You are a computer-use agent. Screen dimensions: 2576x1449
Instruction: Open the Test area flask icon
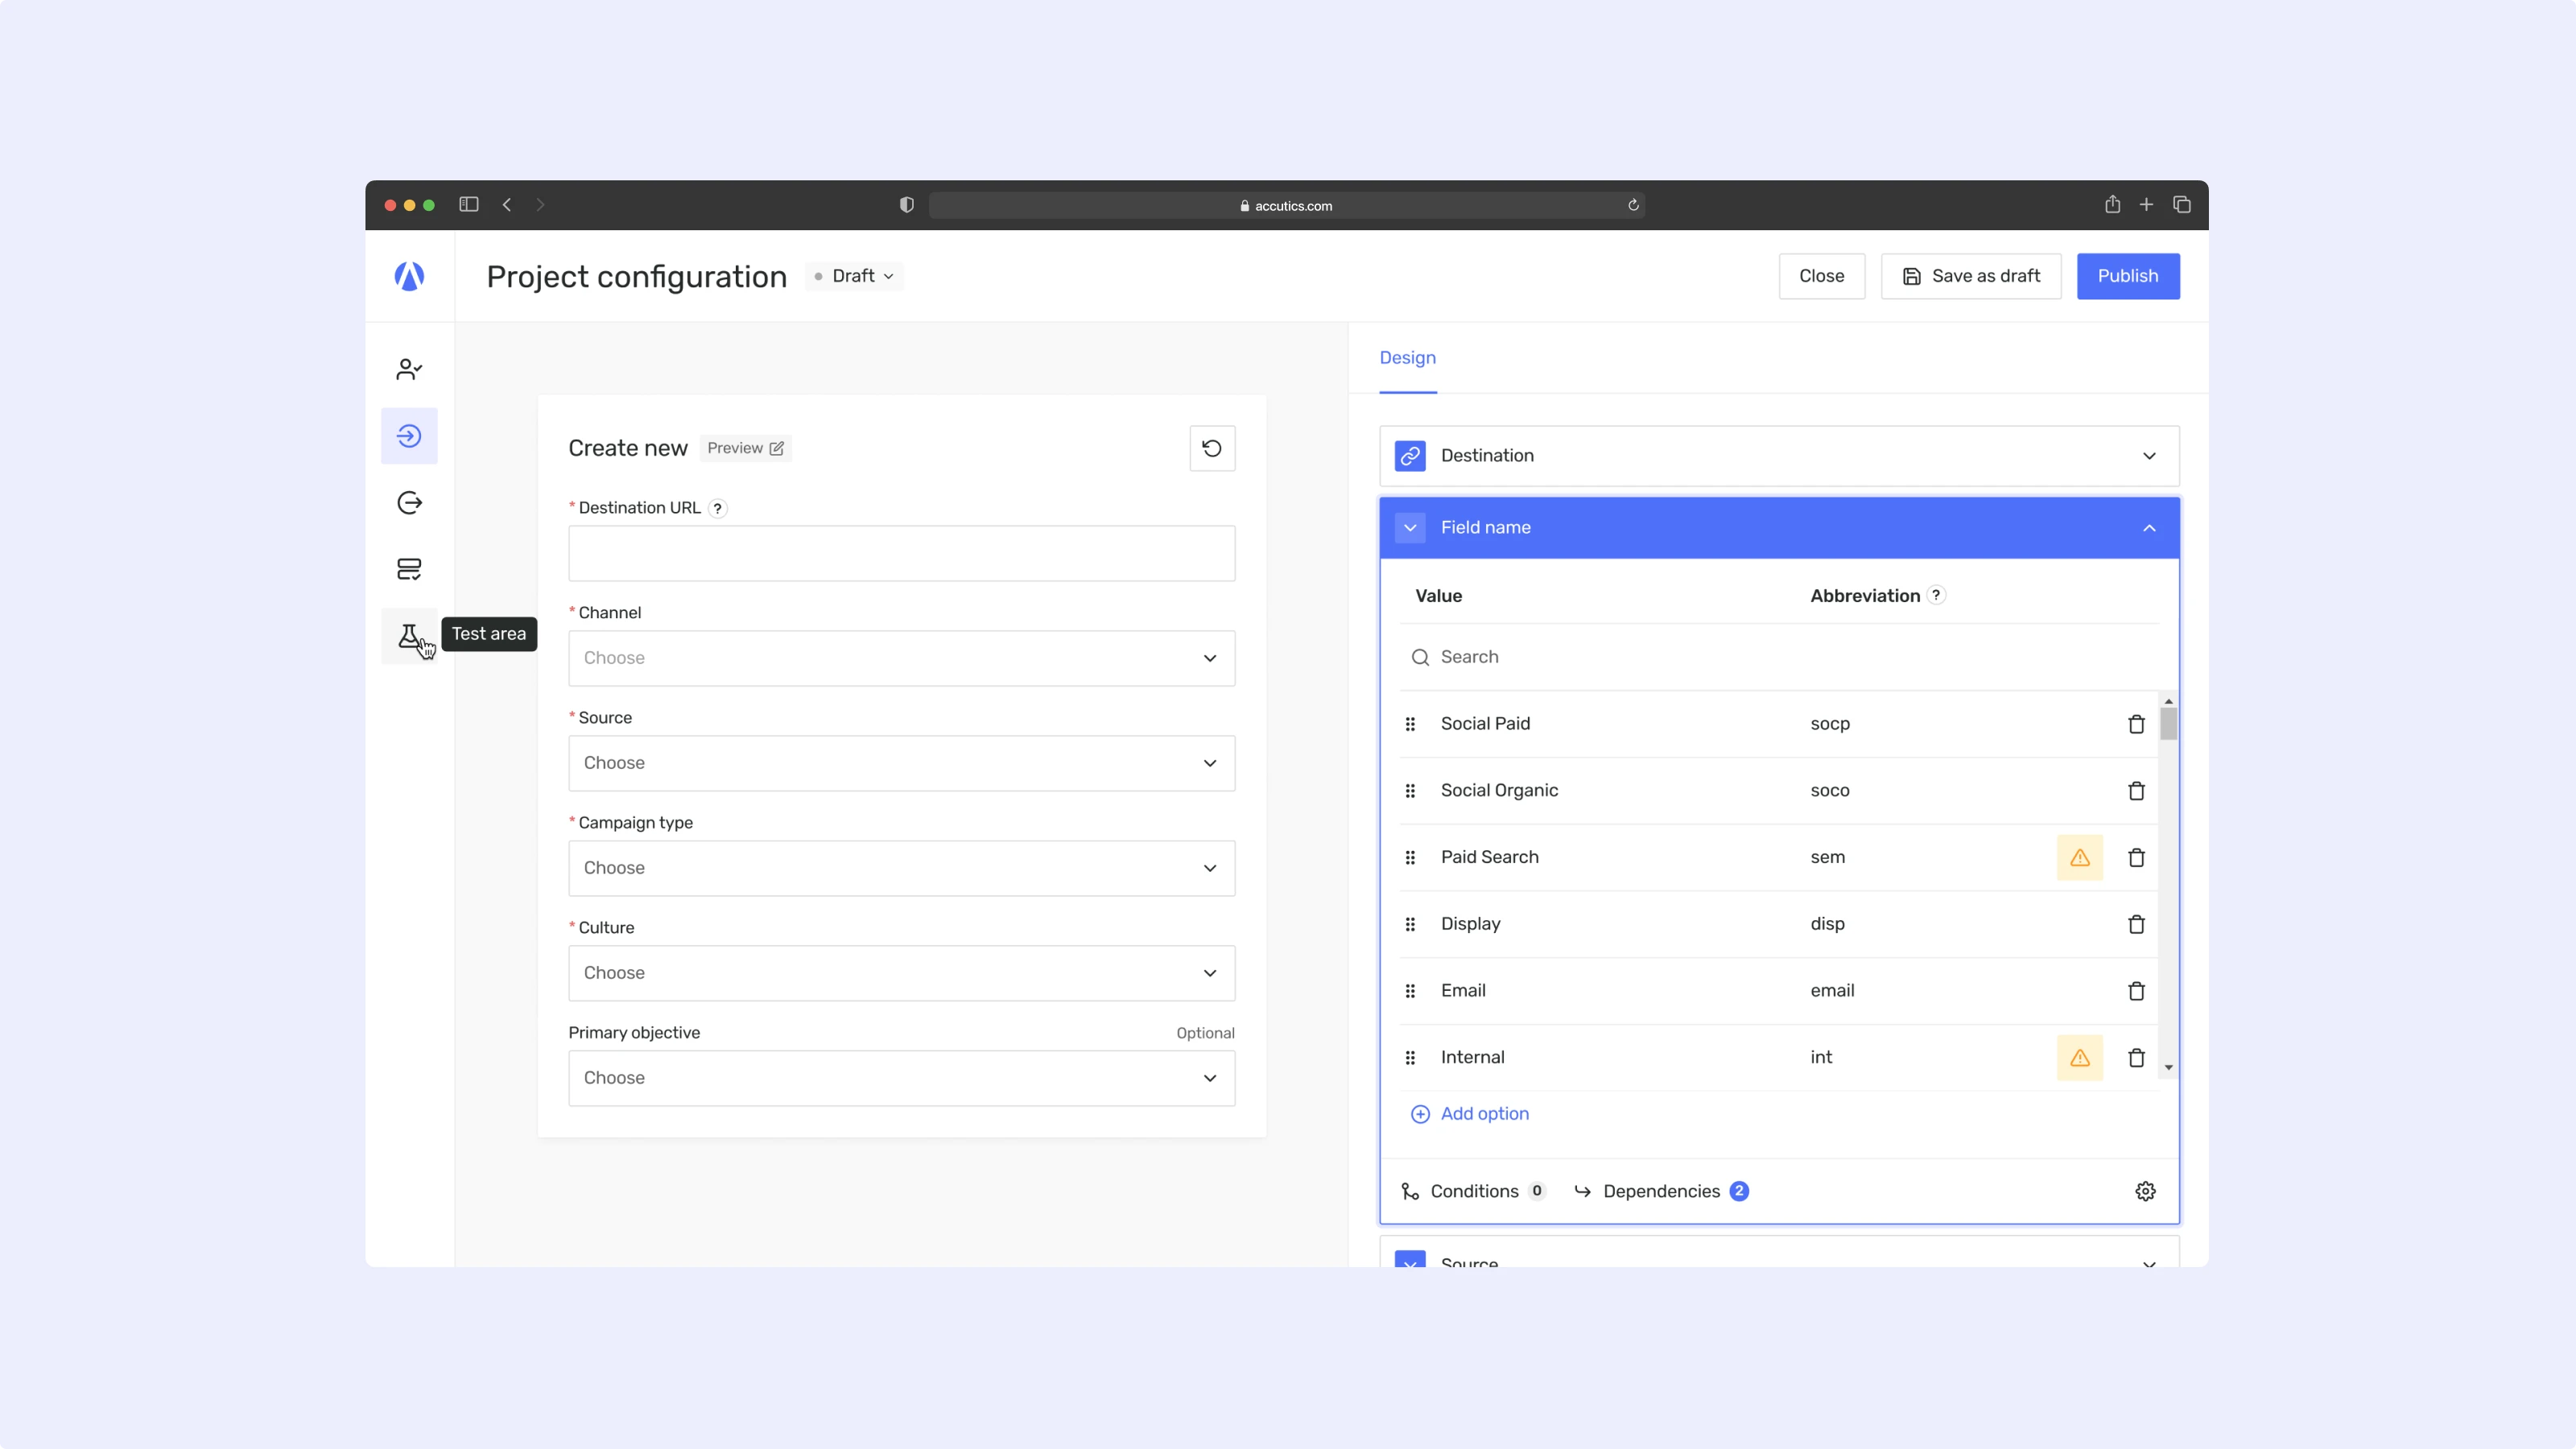[408, 636]
